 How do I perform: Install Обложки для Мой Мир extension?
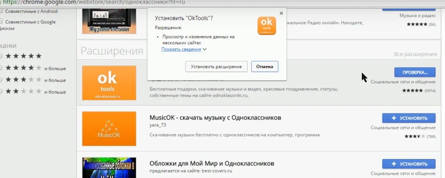coord(409,164)
